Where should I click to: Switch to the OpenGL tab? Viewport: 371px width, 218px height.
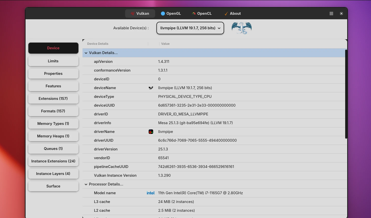tap(171, 13)
